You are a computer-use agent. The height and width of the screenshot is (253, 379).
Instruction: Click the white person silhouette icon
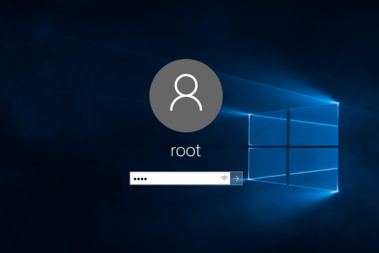click(186, 92)
